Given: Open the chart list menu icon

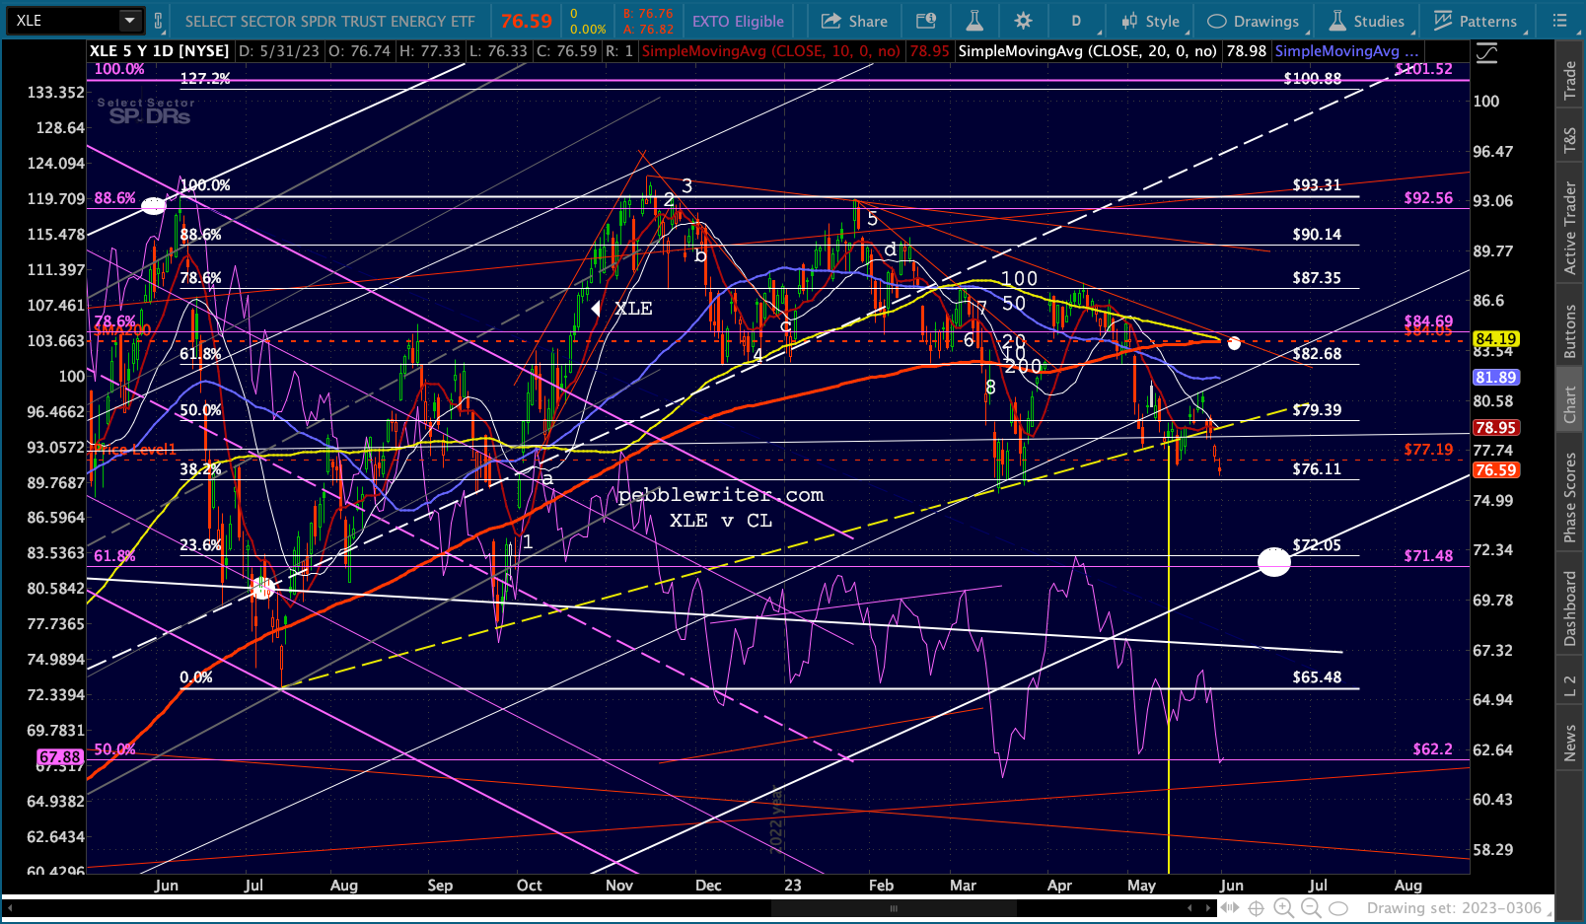Looking at the screenshot, I should pyautogui.click(x=1559, y=21).
